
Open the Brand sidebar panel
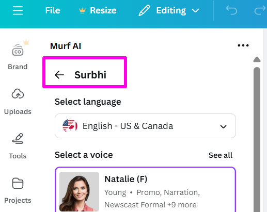(x=18, y=55)
